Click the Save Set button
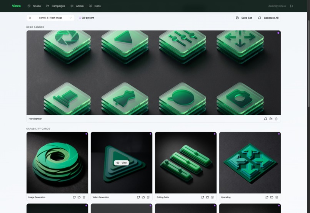Viewport: 310px width, 213px height. click(244, 18)
